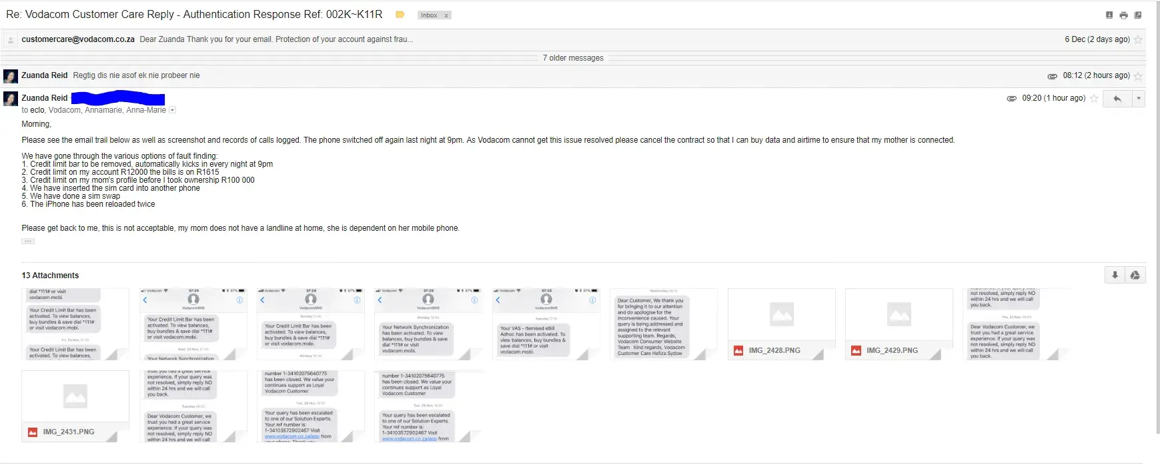Star the 09:20 message
The height and width of the screenshot is (465, 1160).
coord(1094,98)
